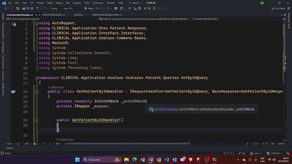Switch to Patient.cs tab
The width and height of the screenshot is (292, 164).
(78, 15)
